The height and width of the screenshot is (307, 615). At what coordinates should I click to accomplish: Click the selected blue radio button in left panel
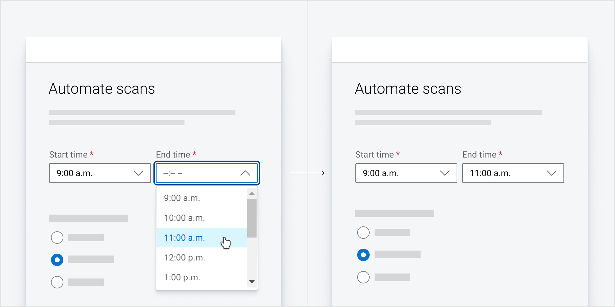click(x=57, y=260)
